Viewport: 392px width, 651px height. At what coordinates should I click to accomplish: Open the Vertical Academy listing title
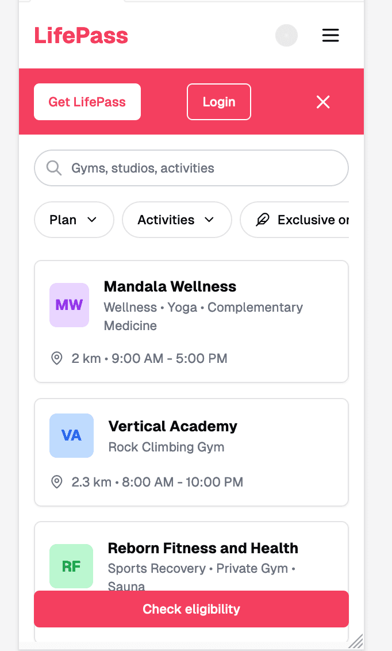[x=172, y=426]
